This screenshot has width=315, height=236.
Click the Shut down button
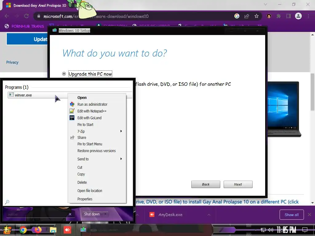coord(92,214)
